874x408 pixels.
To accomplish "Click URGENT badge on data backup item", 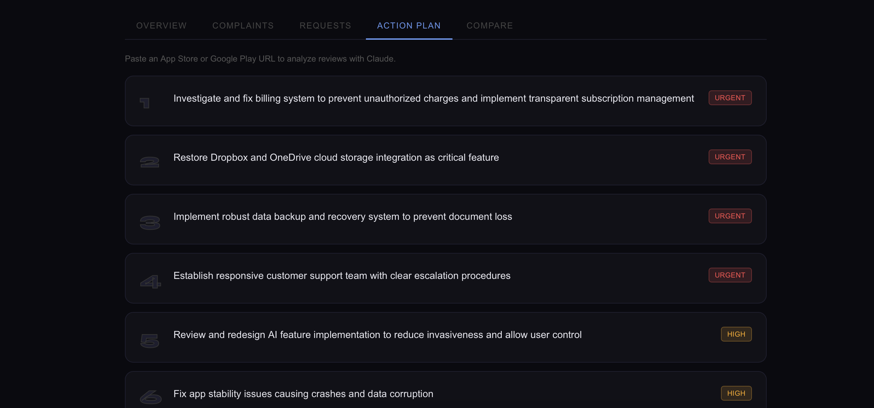I will tap(730, 216).
